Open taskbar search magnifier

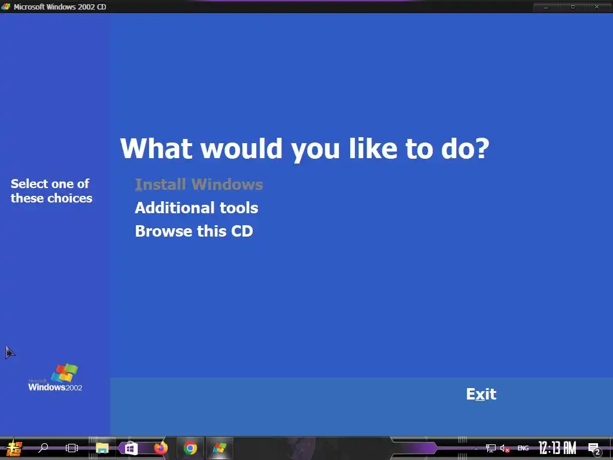pyautogui.click(x=43, y=448)
